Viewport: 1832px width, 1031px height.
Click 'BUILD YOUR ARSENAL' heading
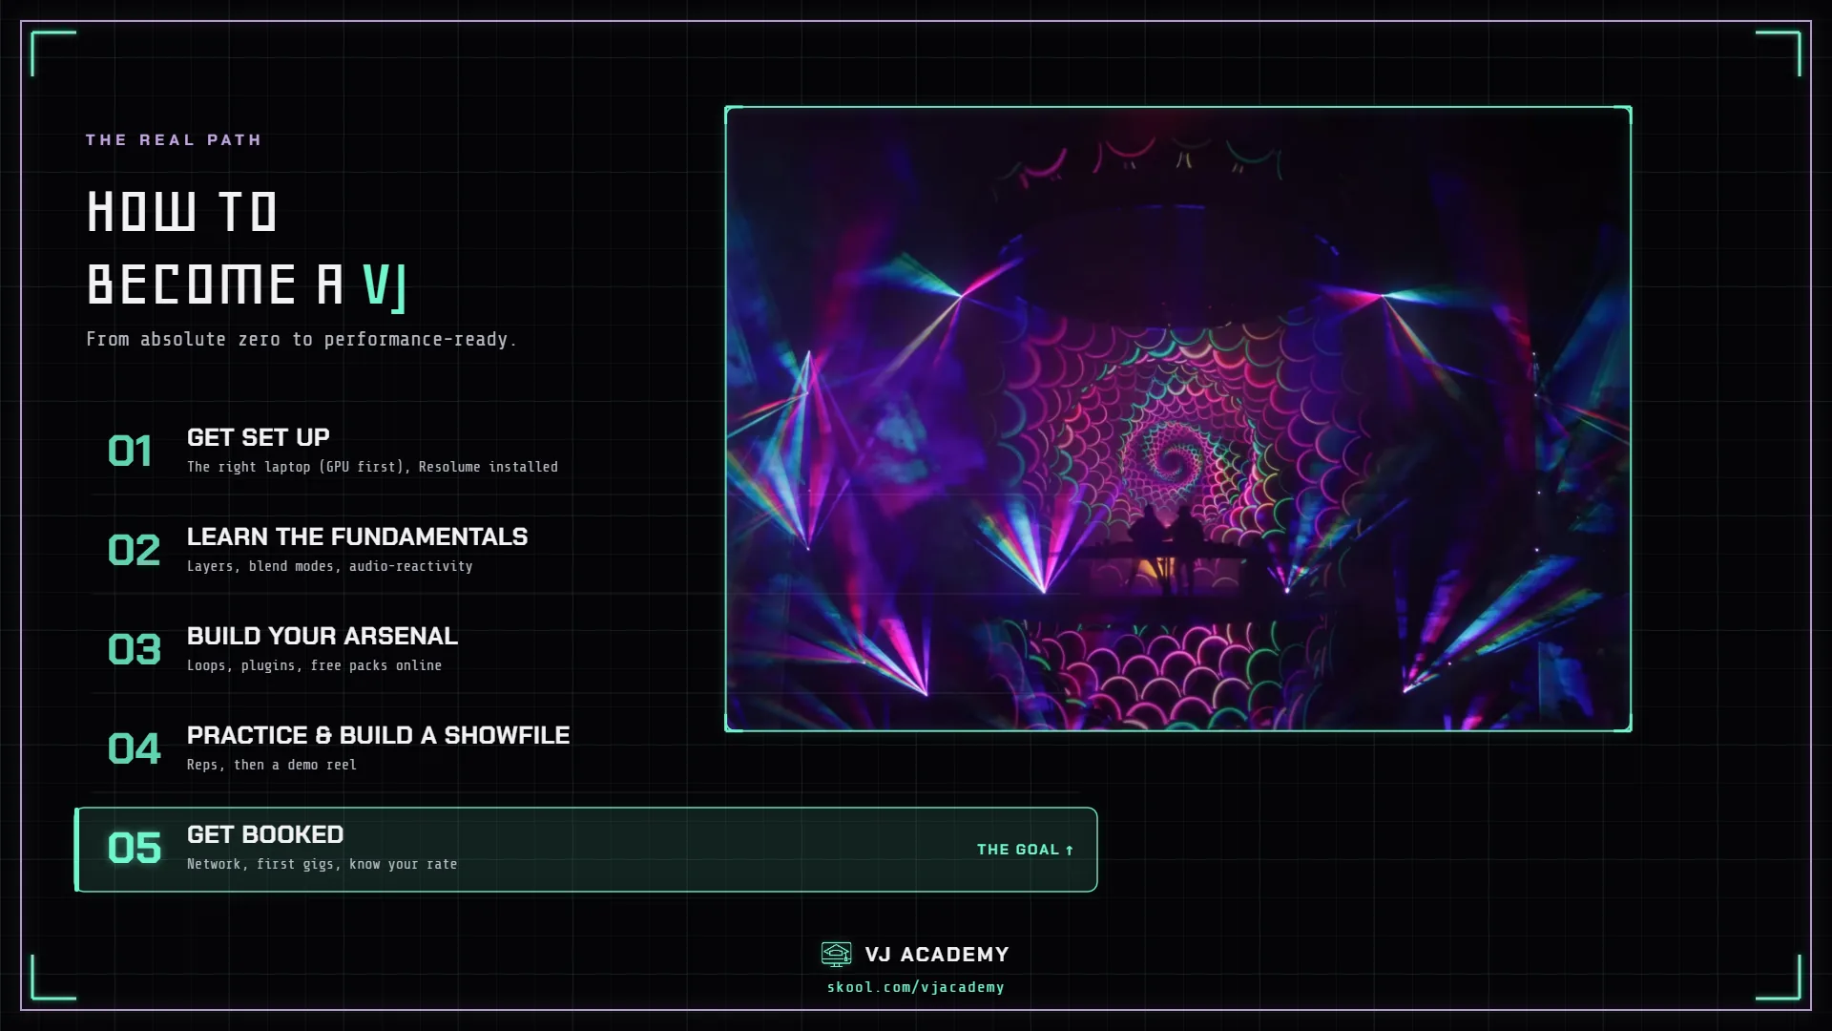[x=323, y=636]
